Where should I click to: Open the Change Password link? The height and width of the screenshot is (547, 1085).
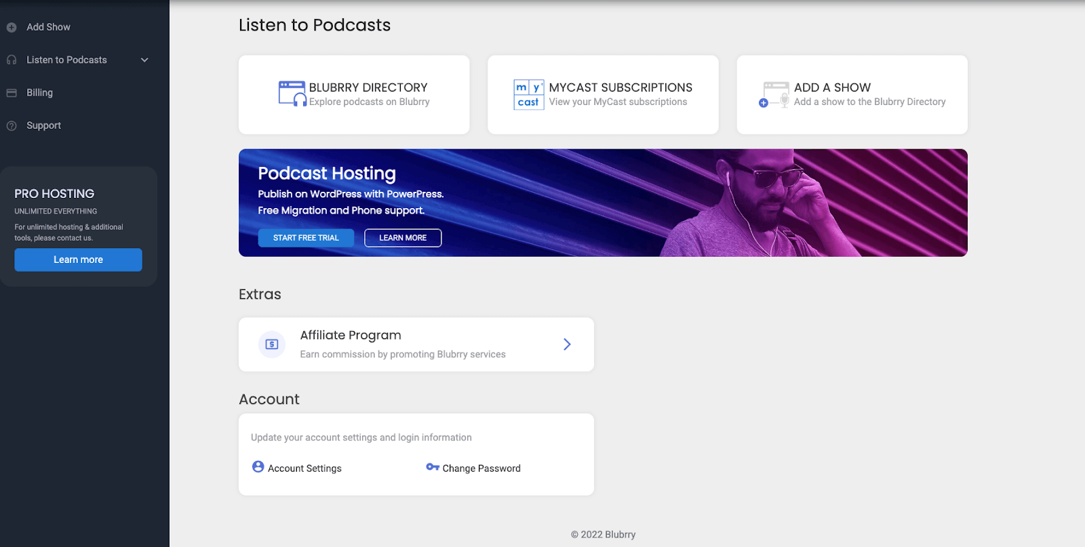coord(481,468)
